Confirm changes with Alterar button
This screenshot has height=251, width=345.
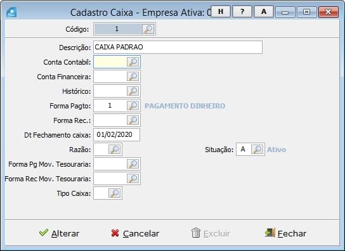(59, 233)
